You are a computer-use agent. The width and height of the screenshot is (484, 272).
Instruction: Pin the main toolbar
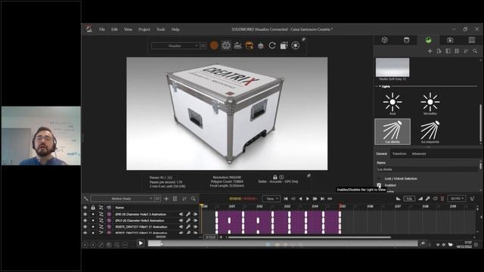pos(304,39)
